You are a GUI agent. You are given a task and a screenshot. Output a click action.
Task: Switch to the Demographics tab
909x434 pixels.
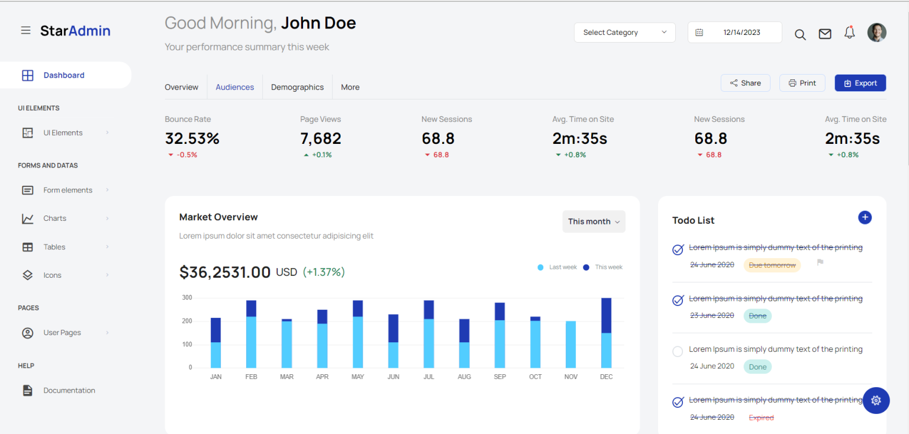(297, 87)
